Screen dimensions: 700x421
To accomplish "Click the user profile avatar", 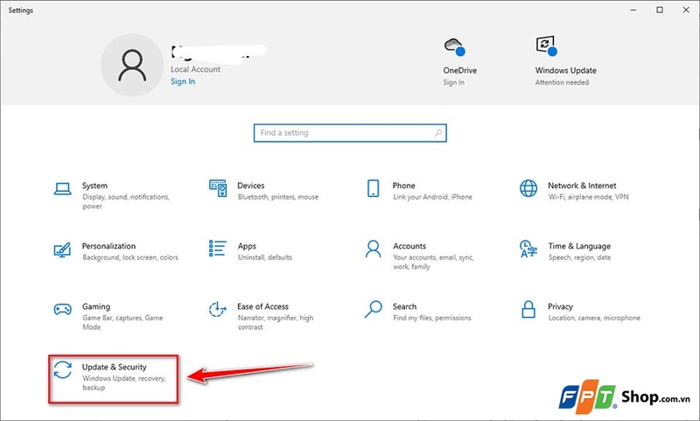I will pos(132,65).
